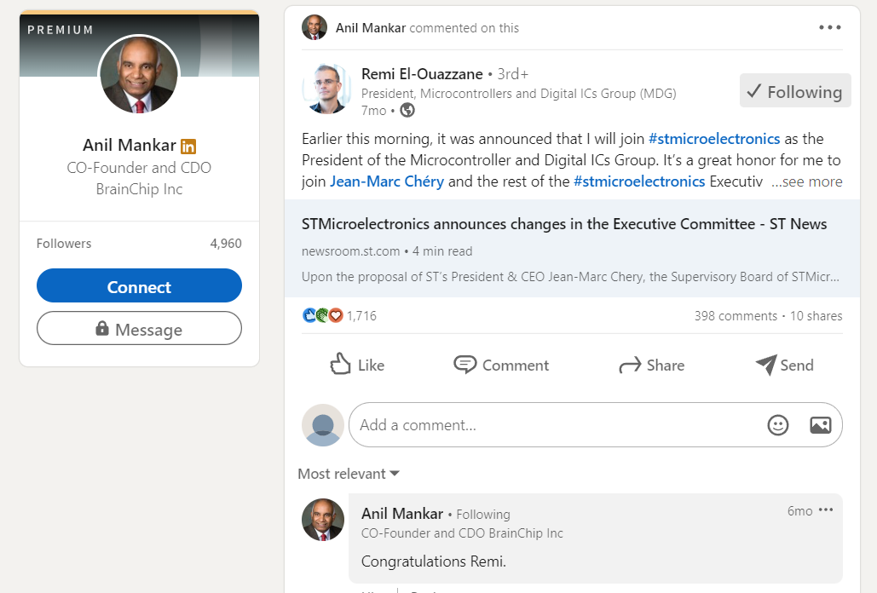This screenshot has height=593, width=877.
Task: Click the reaction icons next to 1,716
Action: coord(323,316)
